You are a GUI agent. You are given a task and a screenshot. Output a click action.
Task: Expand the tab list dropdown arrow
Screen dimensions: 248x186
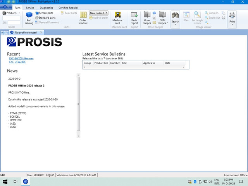[x=2, y=33]
